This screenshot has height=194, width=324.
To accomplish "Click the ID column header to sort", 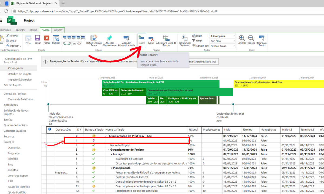I will (x=79, y=130).
